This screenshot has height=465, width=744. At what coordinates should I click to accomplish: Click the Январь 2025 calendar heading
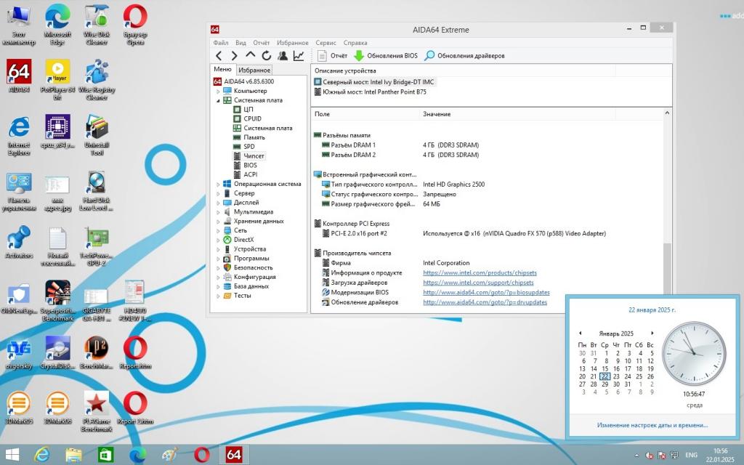(616, 333)
